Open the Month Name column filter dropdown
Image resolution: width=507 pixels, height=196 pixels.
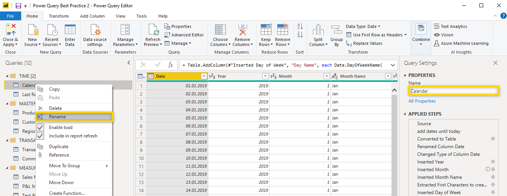coord(388,76)
